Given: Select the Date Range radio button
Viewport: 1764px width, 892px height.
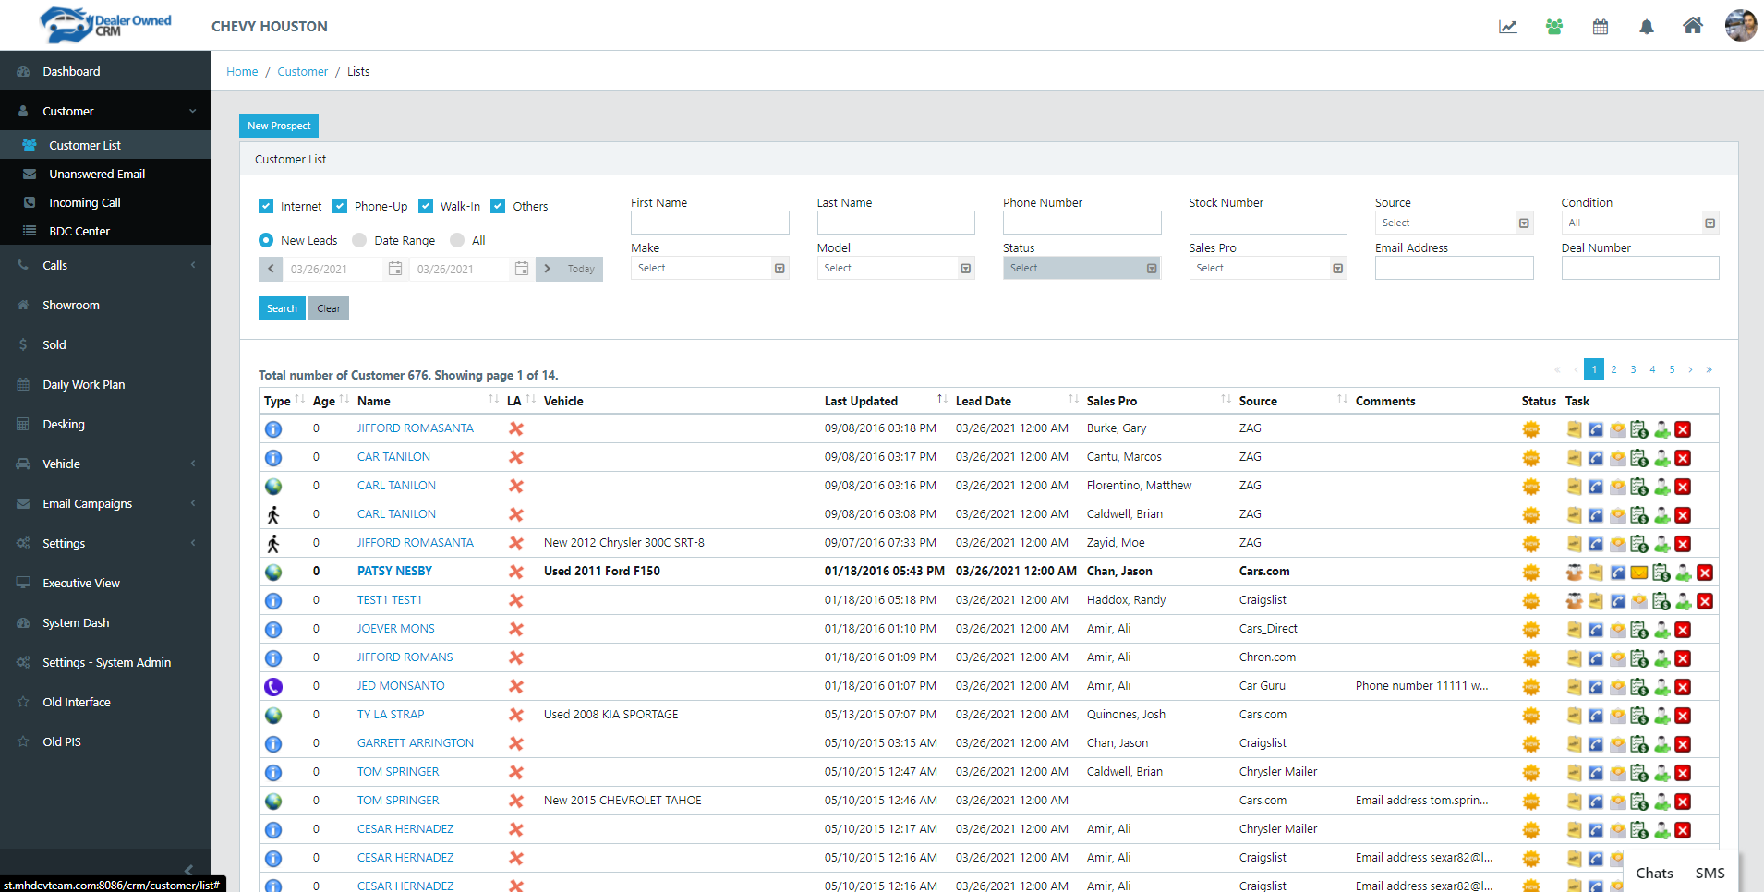Looking at the screenshot, I should 360,240.
